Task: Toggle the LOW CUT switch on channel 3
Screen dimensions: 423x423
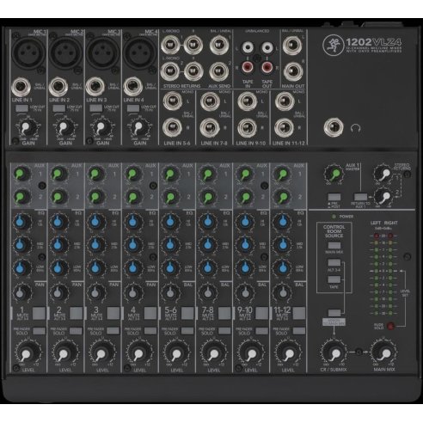Action: (x=96, y=108)
